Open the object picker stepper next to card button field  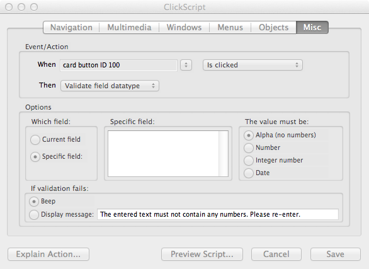click(x=186, y=65)
